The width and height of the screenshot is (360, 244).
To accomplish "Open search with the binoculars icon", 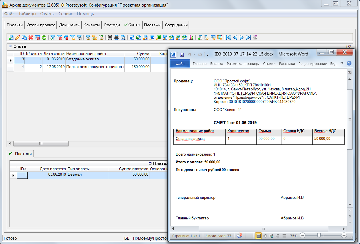I will click(110, 37).
